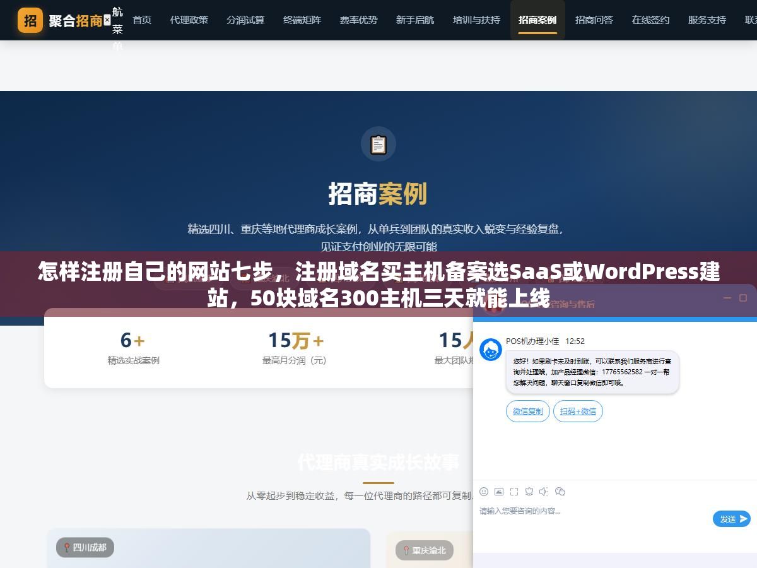Click the 扫码+微信 link in chat
The width and height of the screenshot is (757, 568).
click(x=578, y=411)
